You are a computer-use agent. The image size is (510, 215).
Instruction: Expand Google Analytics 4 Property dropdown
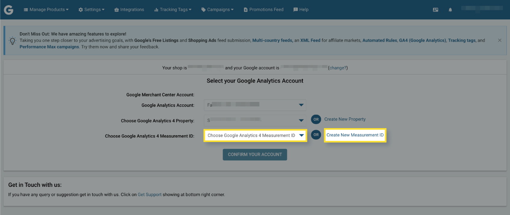point(255,120)
